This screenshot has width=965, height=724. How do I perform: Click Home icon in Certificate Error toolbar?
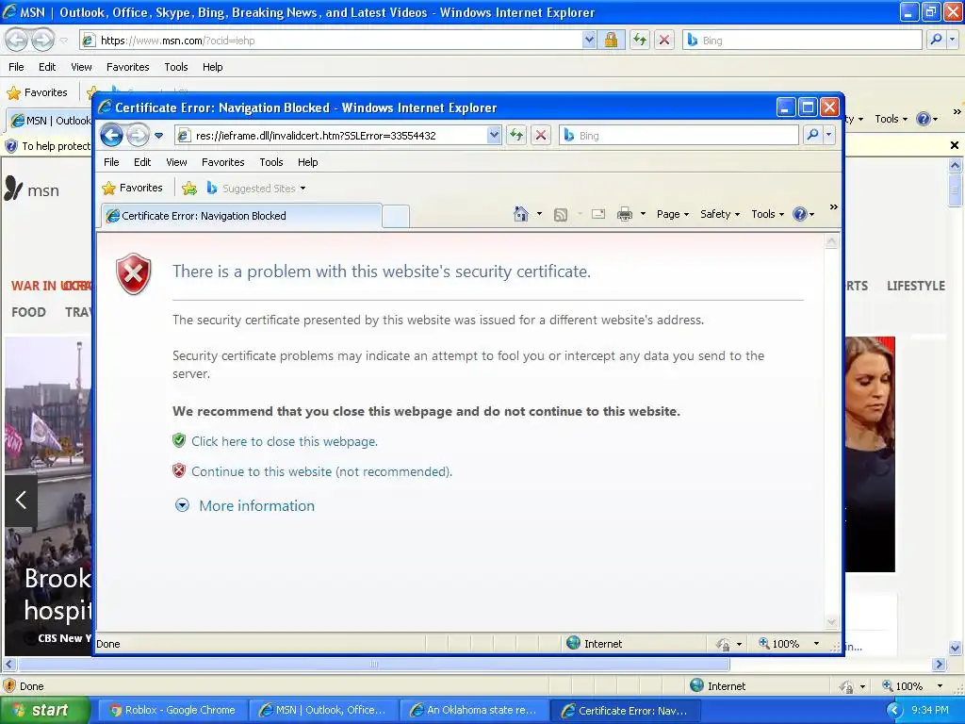(x=520, y=214)
